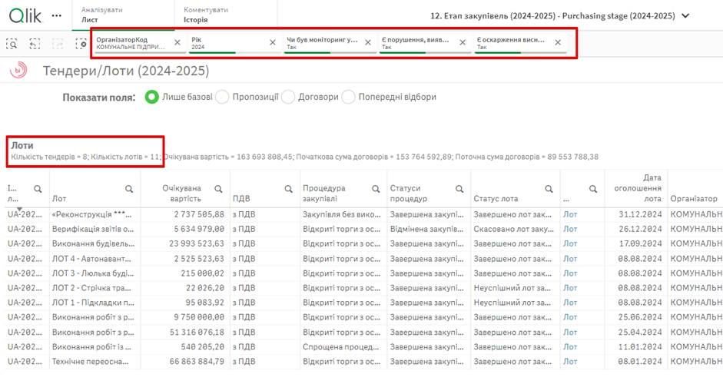Open the smart search selection tool

pyautogui.click(x=12, y=45)
